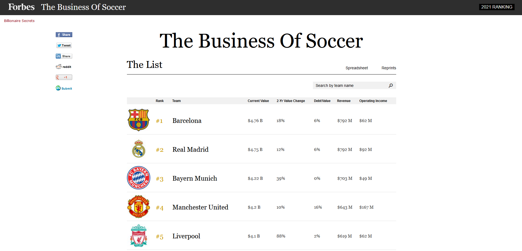Open the Manchester United team name link

(x=200, y=207)
